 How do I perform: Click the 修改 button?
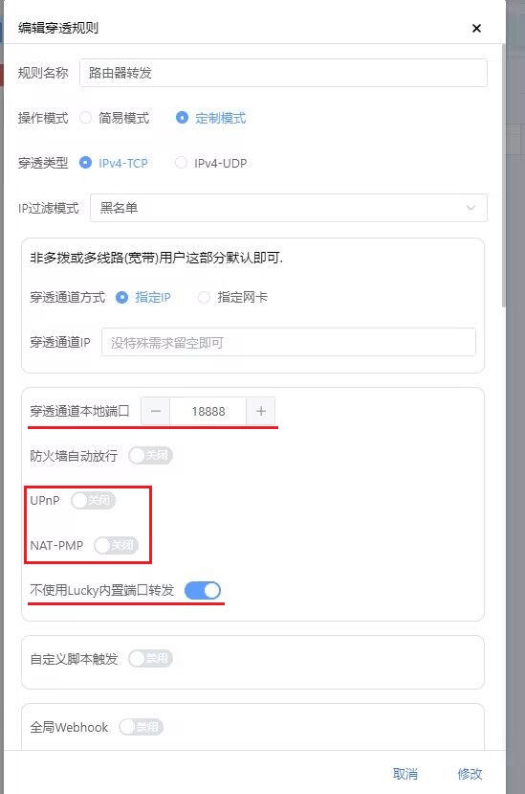tap(470, 774)
